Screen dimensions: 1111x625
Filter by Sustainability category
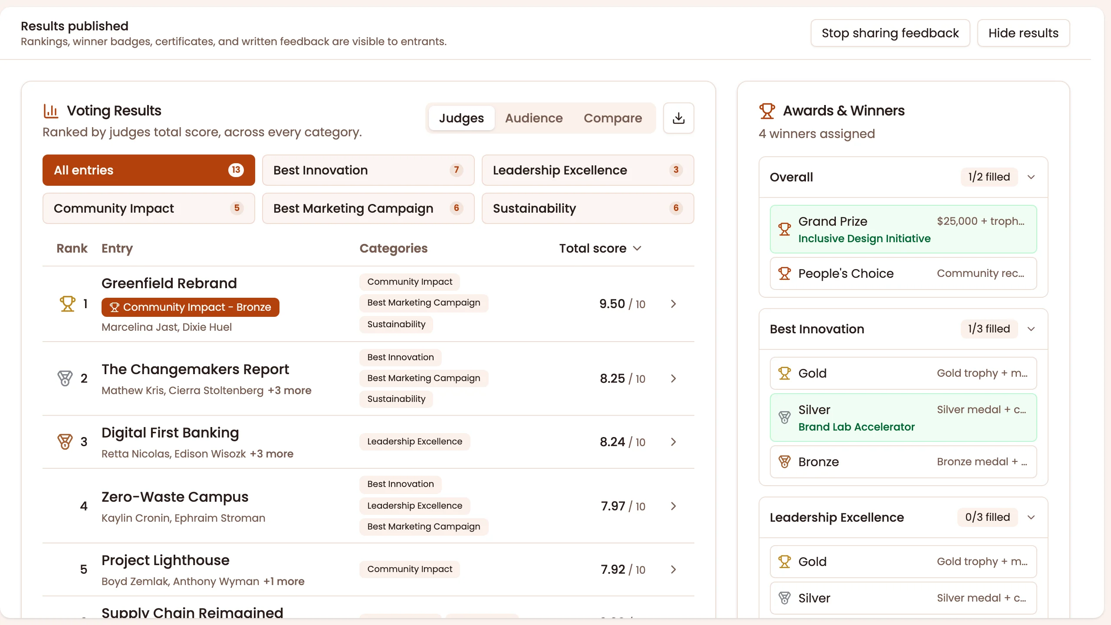point(588,208)
